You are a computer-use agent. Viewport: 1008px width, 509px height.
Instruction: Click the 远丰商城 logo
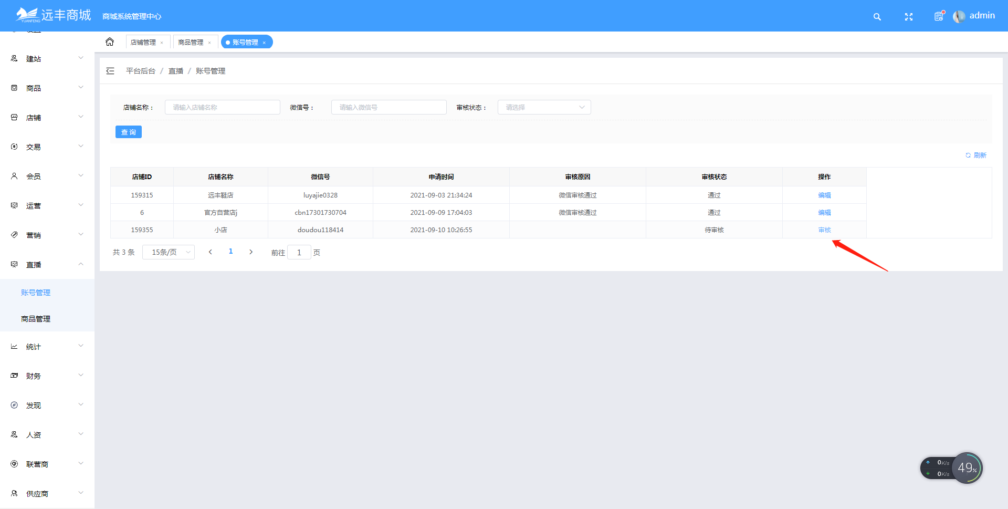[x=54, y=15]
